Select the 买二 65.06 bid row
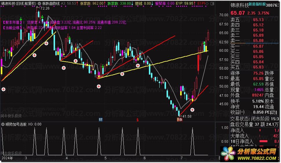This screenshot has height=163, width=281. pos(247,51)
